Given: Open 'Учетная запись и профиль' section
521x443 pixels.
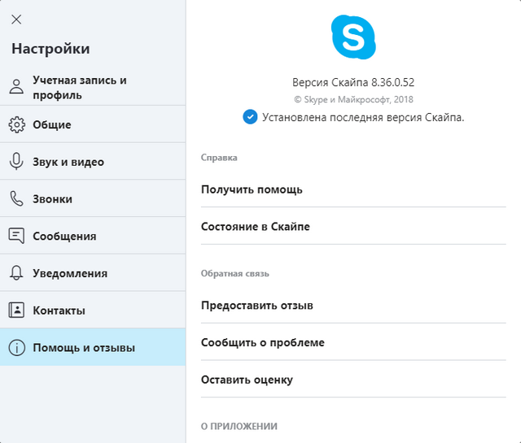Looking at the screenshot, I should click(80, 88).
